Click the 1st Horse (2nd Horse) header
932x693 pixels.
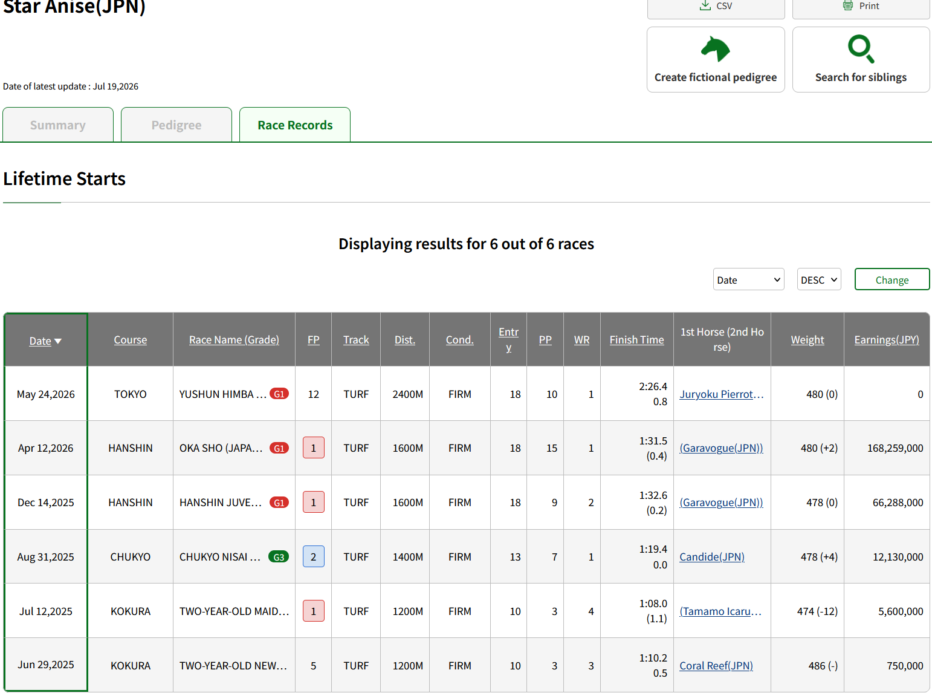coord(722,339)
